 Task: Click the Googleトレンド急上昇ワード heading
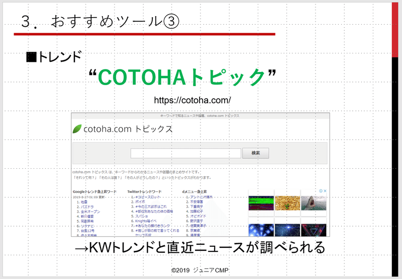[x=94, y=192]
